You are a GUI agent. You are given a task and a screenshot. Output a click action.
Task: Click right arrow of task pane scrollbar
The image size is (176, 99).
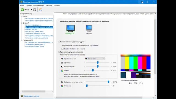point(52,92)
